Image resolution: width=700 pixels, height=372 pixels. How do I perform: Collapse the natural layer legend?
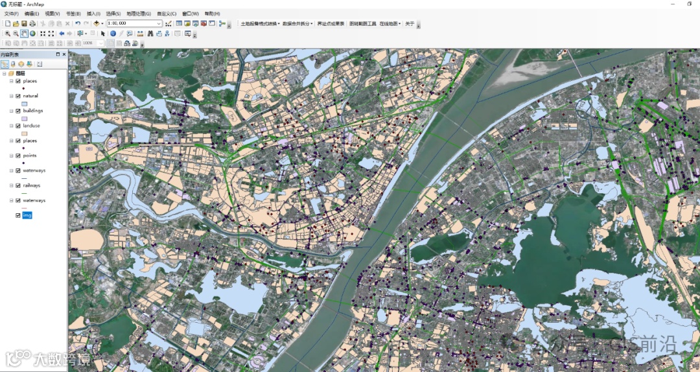(x=11, y=96)
